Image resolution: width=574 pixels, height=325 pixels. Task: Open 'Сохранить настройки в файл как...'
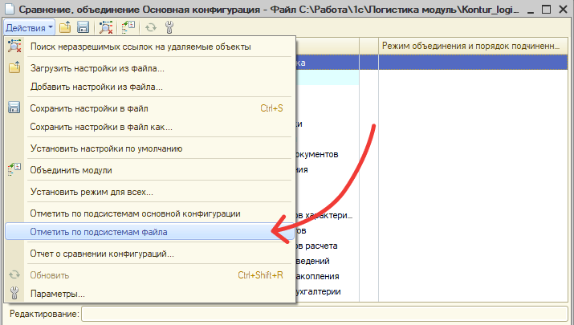(x=100, y=127)
